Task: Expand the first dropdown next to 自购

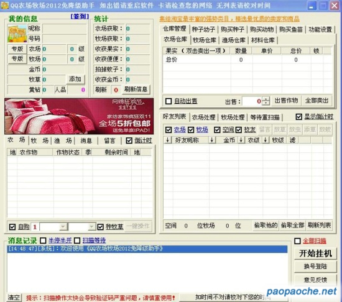Action: click(63, 227)
